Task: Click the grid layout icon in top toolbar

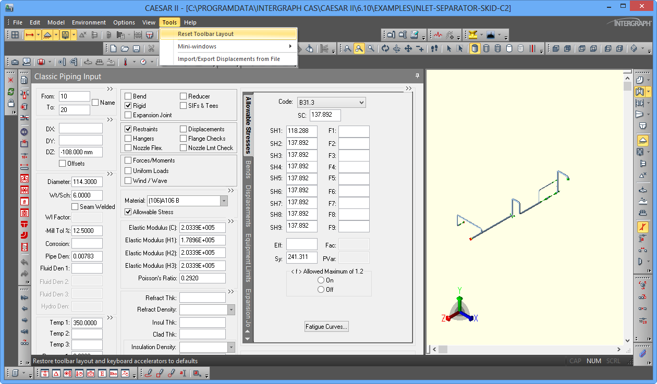Action: 15,35
